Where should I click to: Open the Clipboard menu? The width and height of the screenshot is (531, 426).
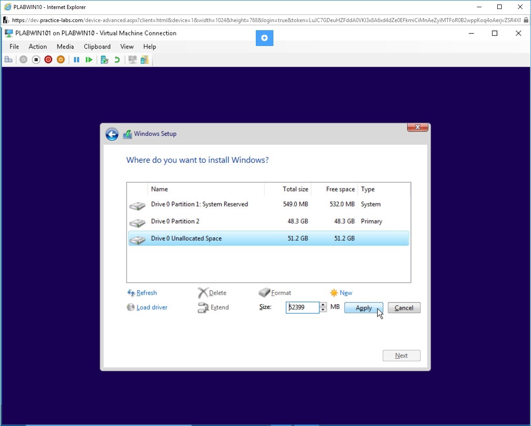pos(97,47)
